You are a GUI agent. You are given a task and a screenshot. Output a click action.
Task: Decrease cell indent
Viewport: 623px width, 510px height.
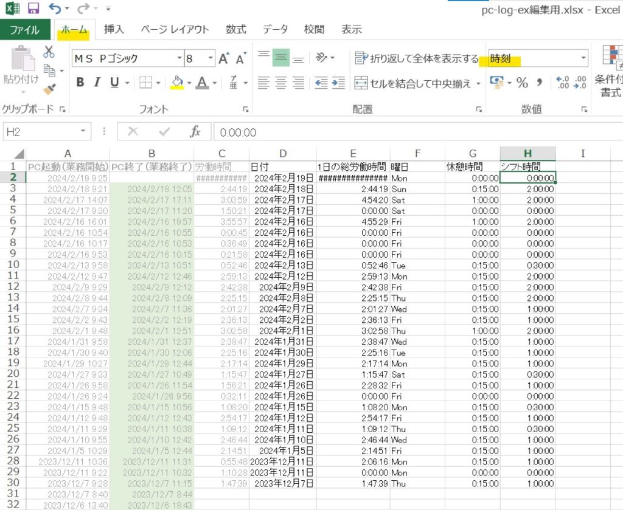tap(321, 83)
